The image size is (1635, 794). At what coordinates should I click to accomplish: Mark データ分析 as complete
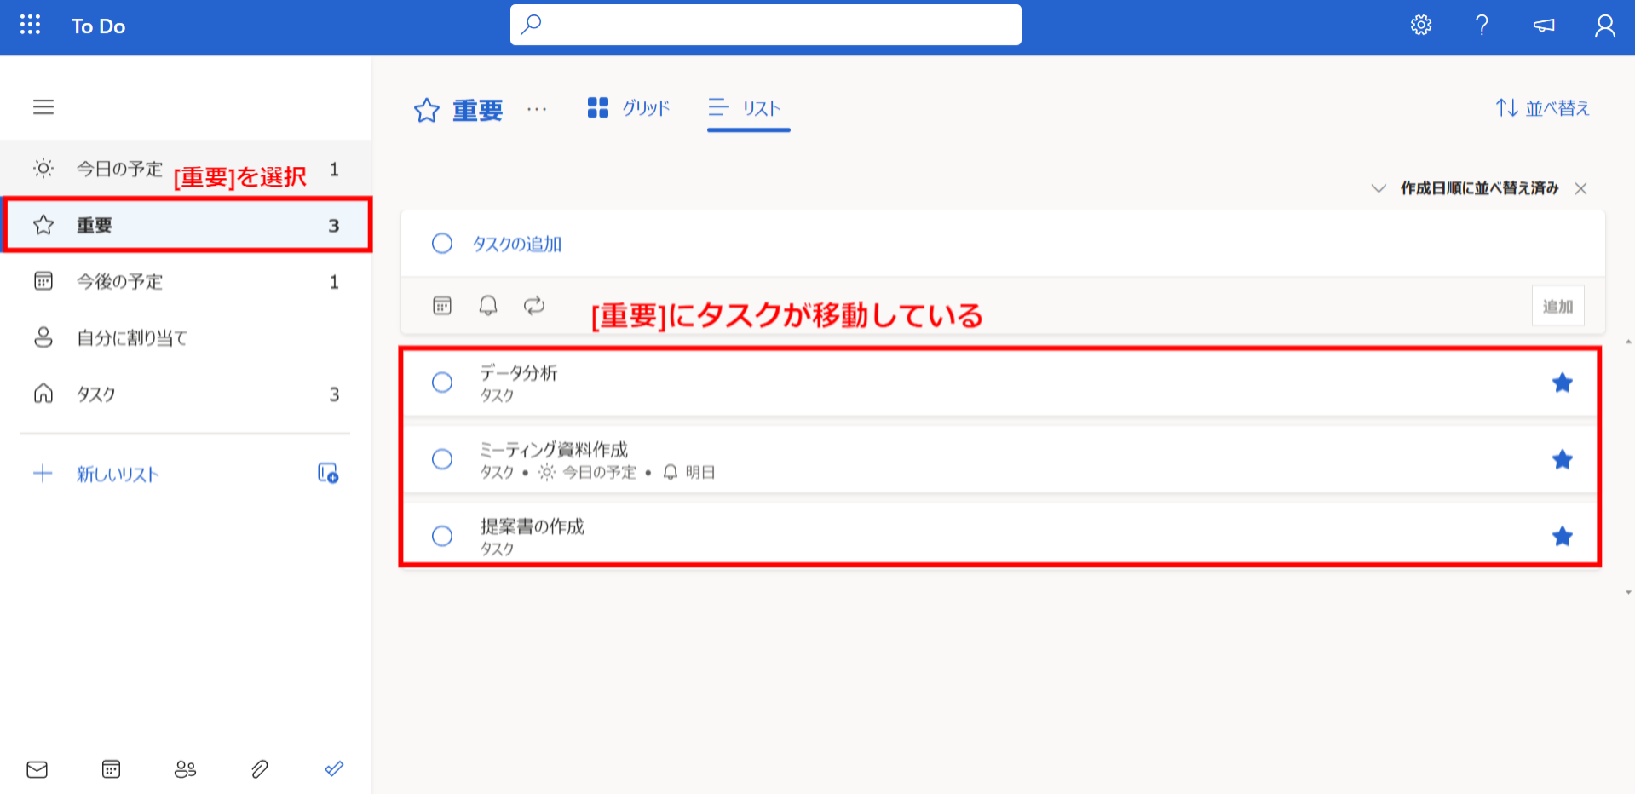pos(442,383)
